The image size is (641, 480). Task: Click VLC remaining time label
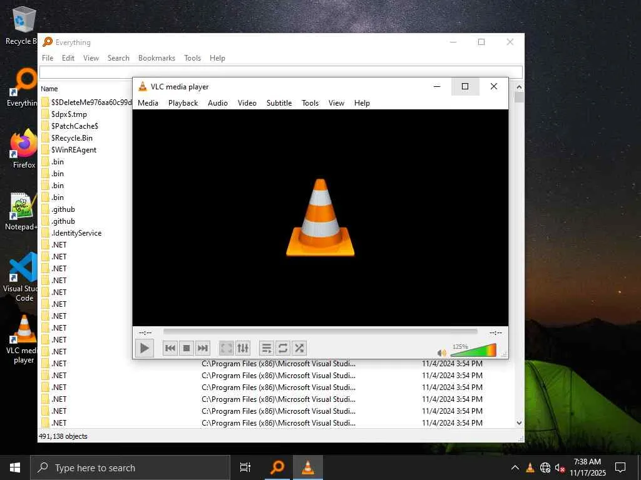point(496,332)
